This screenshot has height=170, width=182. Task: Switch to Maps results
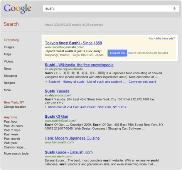[x=8, y=54]
